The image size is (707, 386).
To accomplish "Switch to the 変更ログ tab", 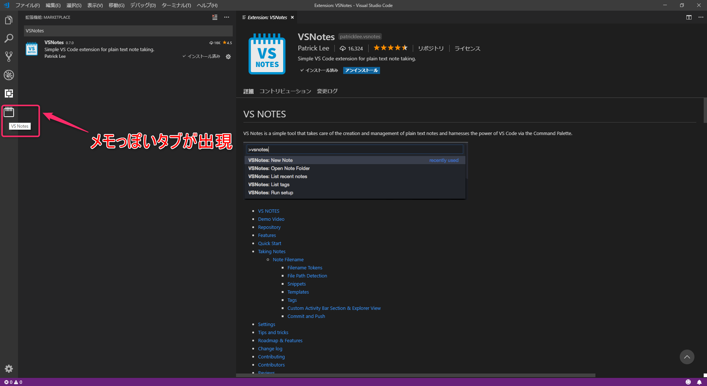I will point(327,91).
